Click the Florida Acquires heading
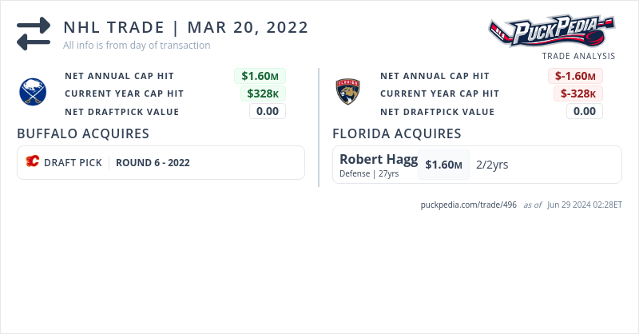The image size is (639, 334). (x=396, y=133)
